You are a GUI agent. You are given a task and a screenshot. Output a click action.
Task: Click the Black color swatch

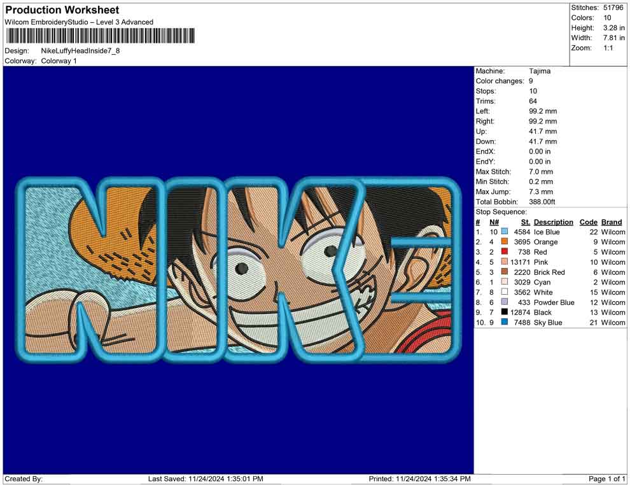504,312
